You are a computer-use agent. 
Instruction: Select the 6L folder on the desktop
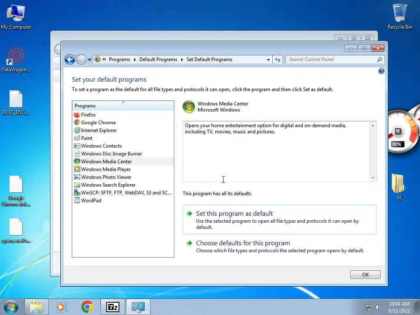(398, 187)
